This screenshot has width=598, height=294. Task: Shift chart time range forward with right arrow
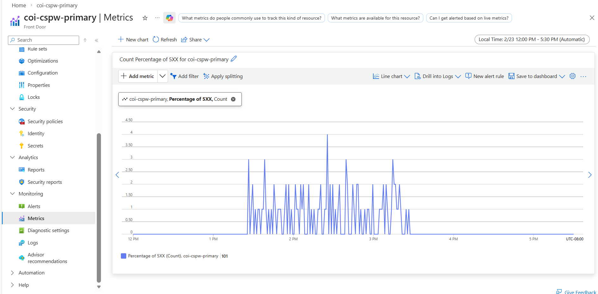[x=590, y=175]
